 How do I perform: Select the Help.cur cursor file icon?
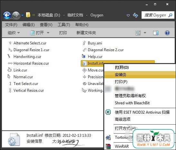click(84, 56)
